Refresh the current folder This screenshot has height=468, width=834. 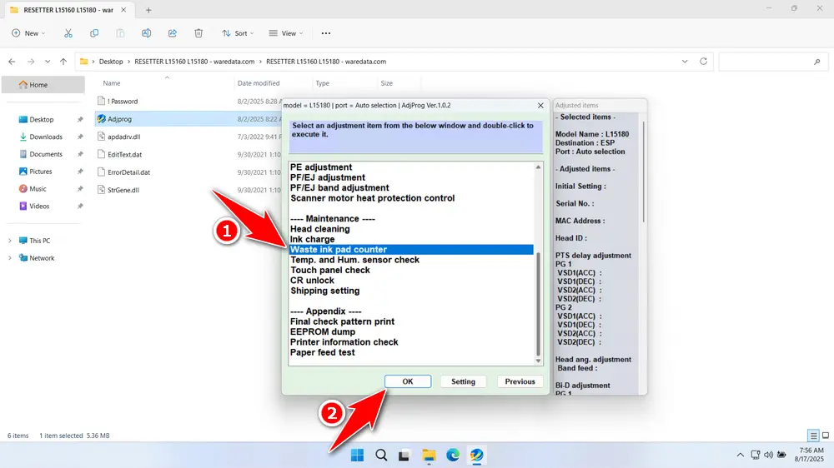(x=703, y=62)
